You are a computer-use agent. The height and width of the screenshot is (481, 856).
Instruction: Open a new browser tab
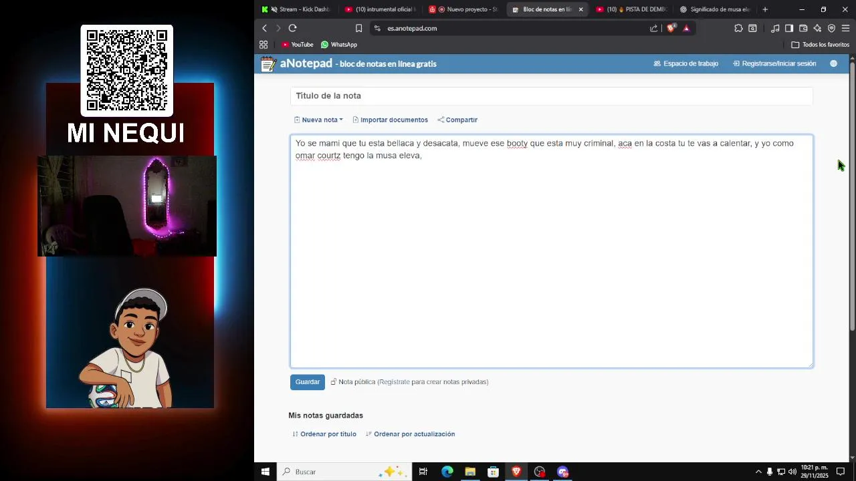point(765,9)
